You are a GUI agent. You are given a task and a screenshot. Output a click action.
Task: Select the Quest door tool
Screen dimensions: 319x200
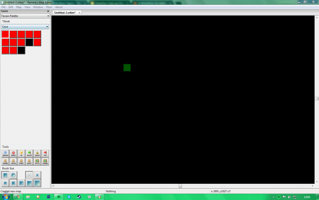pyautogui.click(x=29, y=162)
